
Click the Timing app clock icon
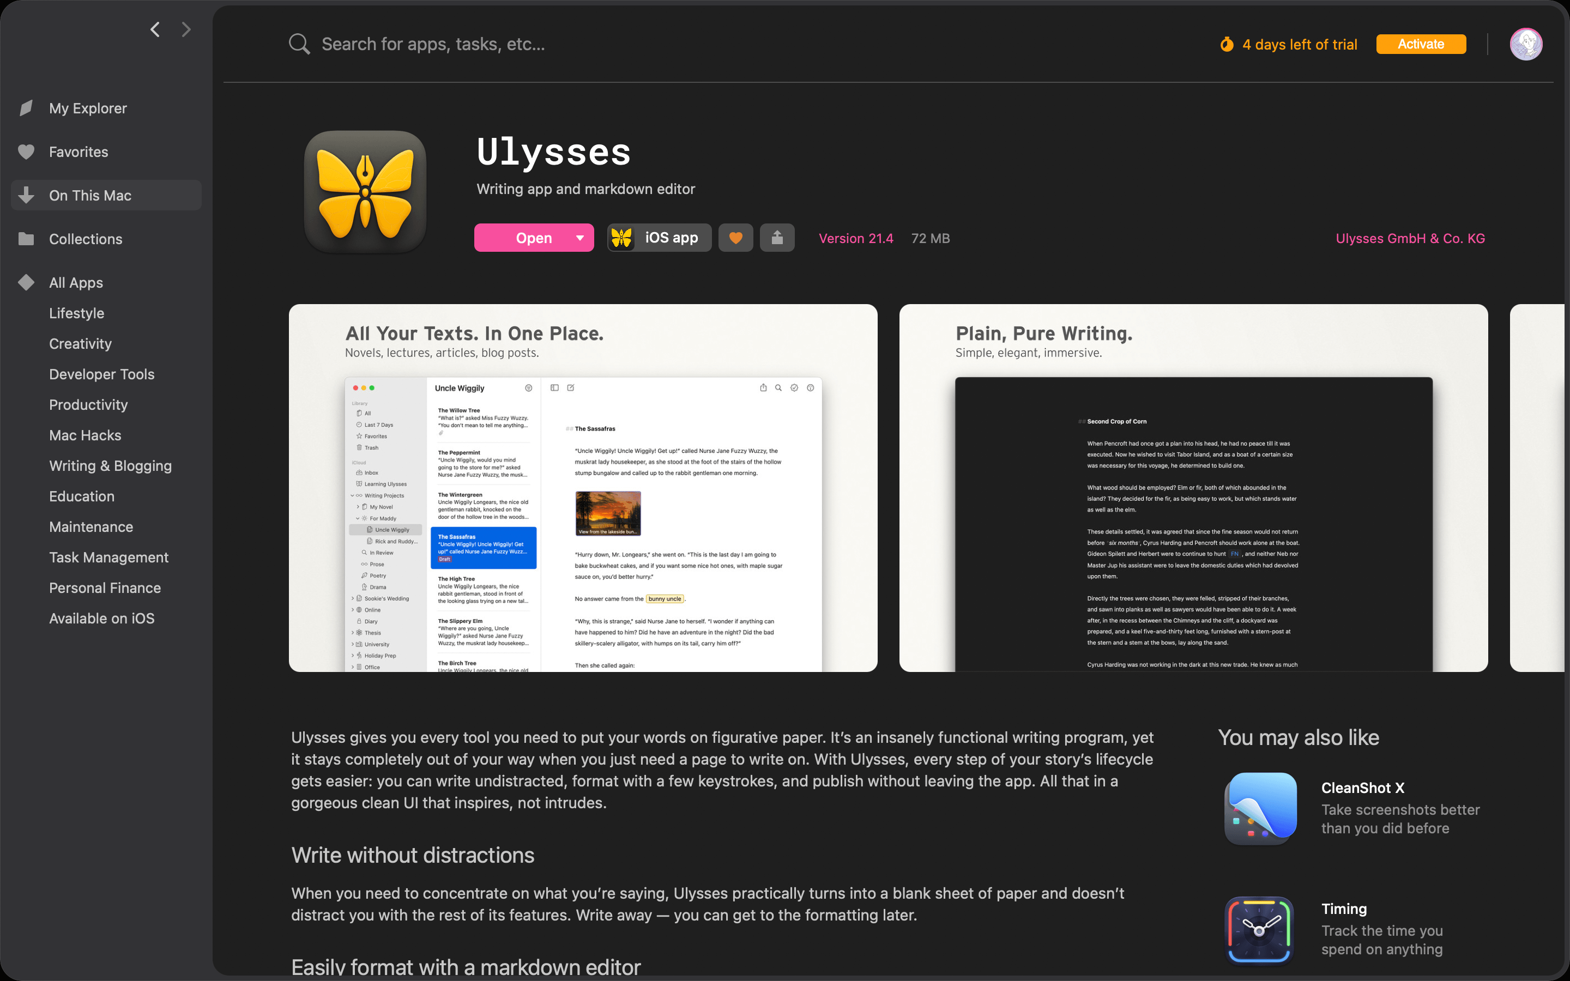[x=1259, y=930]
